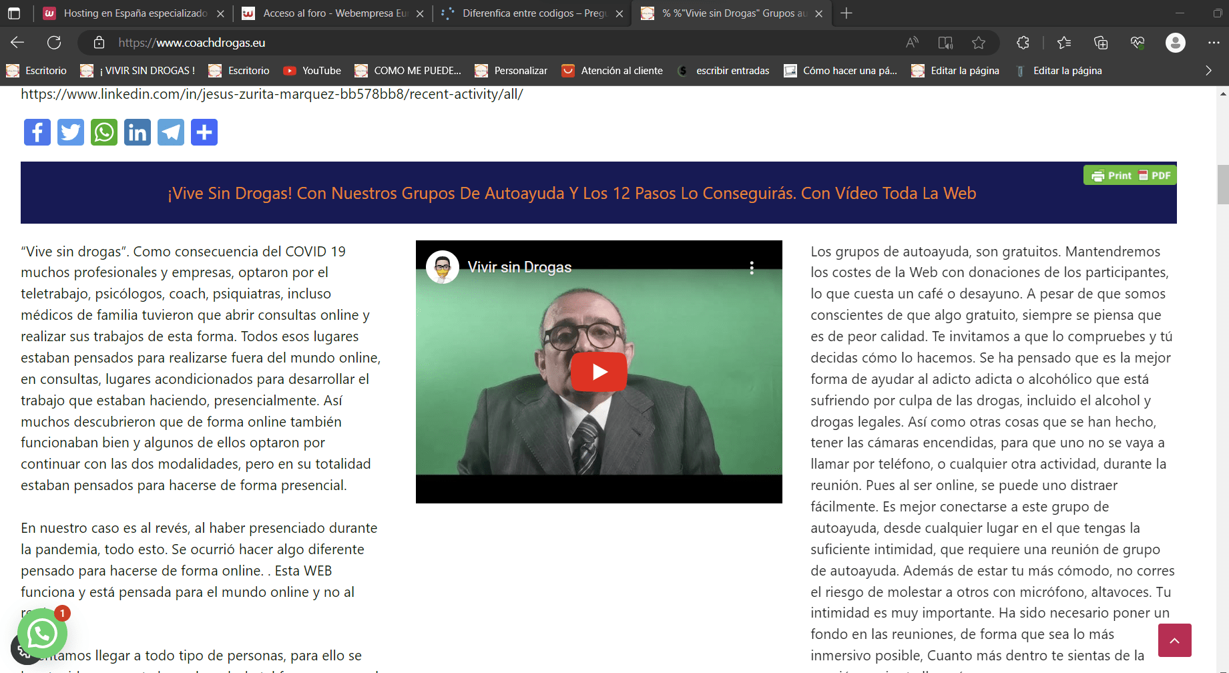Jump back to top with red arrow button
This screenshot has height=673, width=1229.
click(1175, 640)
